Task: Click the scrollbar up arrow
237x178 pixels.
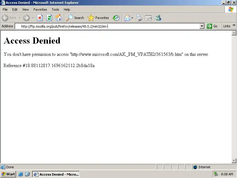Action: click(234, 33)
